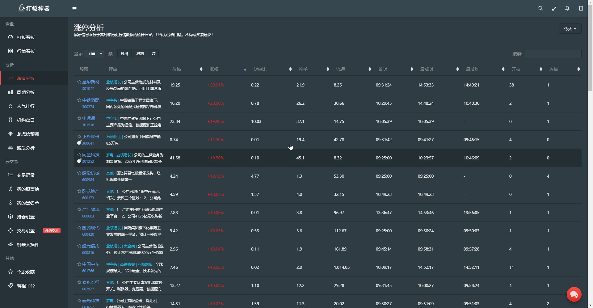Click the badge icon next to code 300641
The image size is (593, 308).
point(79,143)
